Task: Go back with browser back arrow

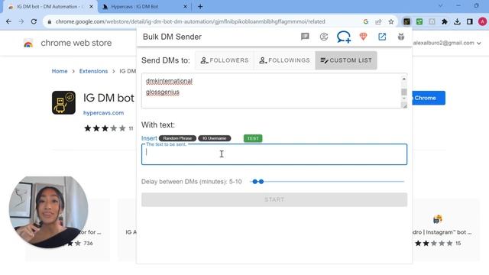Action: (8, 21)
